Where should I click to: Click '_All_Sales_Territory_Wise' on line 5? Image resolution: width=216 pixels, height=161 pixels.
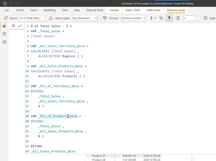point(62,46)
